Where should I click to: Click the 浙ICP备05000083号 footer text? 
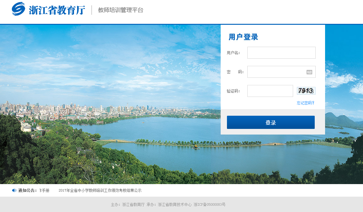click(209, 204)
